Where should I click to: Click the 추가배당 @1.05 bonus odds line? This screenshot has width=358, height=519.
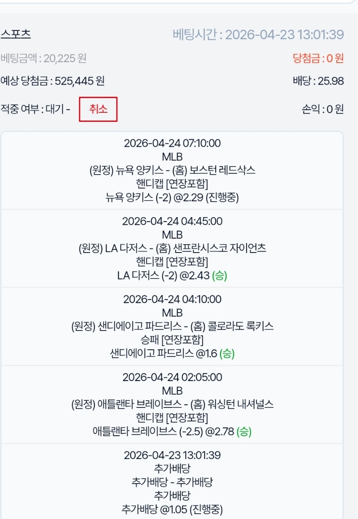tap(172, 509)
